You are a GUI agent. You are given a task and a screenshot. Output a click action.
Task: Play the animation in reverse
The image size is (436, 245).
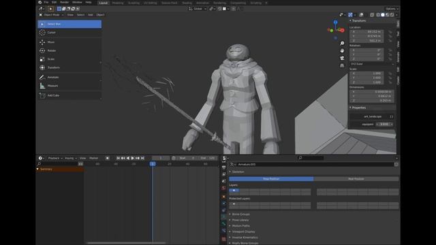click(128, 158)
